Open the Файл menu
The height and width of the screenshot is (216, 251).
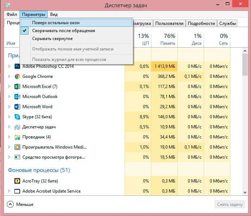click(x=12, y=14)
